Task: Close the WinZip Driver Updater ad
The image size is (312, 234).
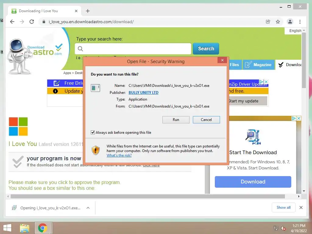Action: coord(266,82)
